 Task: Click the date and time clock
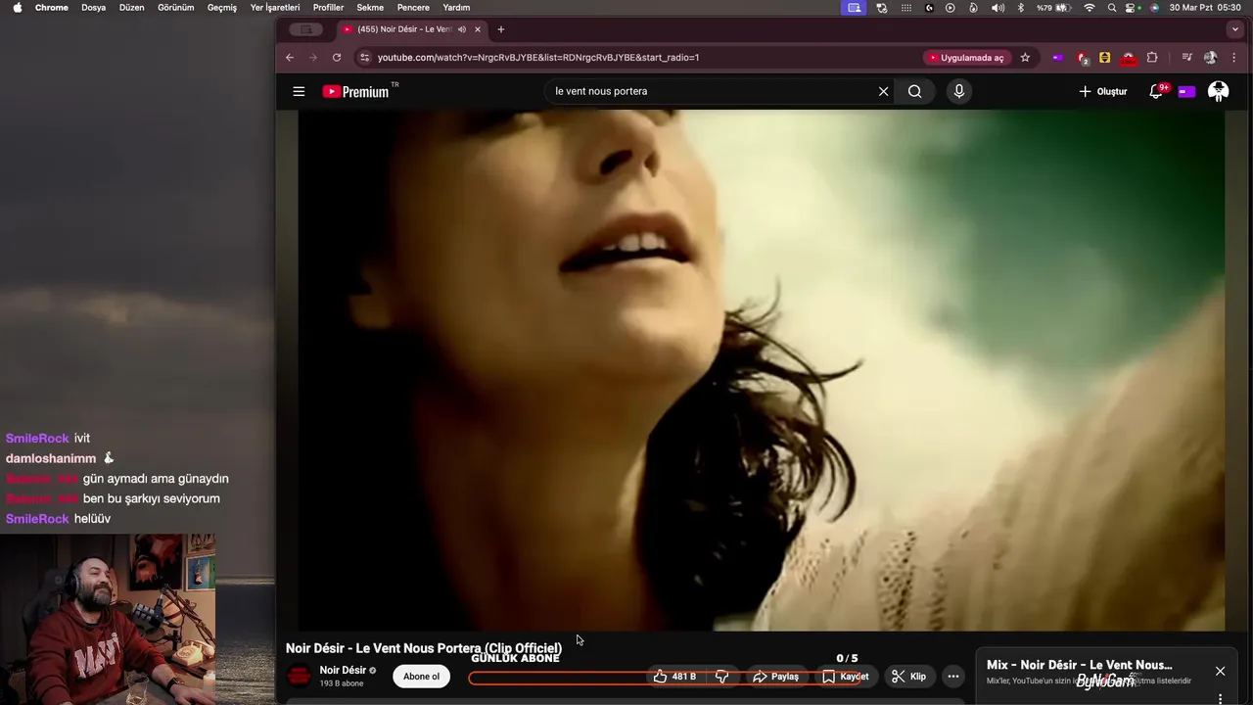point(1205,8)
